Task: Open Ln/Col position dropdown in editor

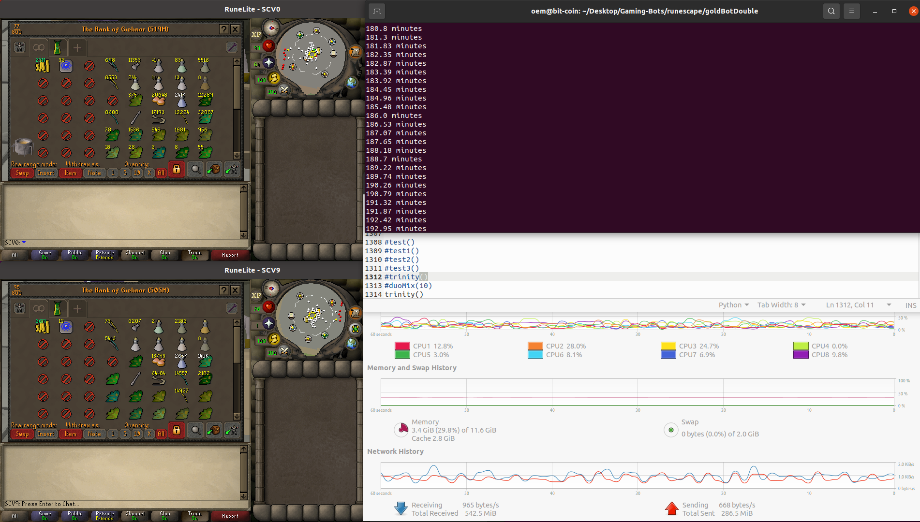Action: click(x=859, y=305)
